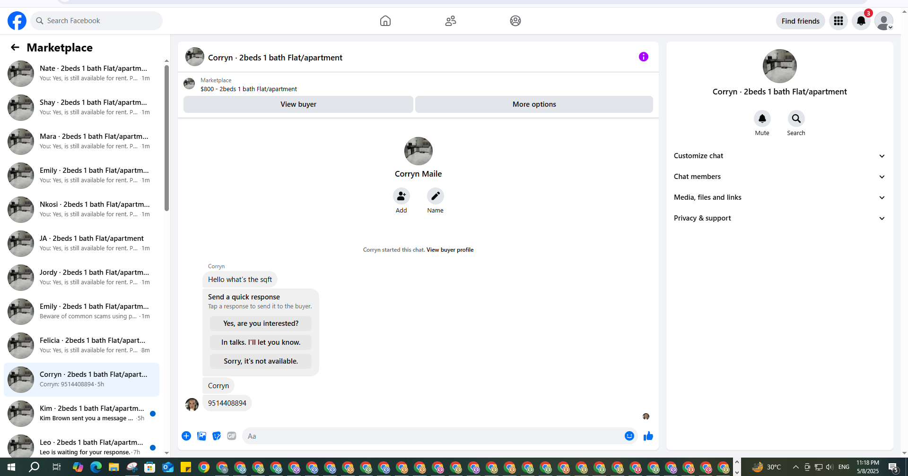908x476 pixels.
Task: Open the Notifications bell with 3 badge
Action: tap(861, 21)
